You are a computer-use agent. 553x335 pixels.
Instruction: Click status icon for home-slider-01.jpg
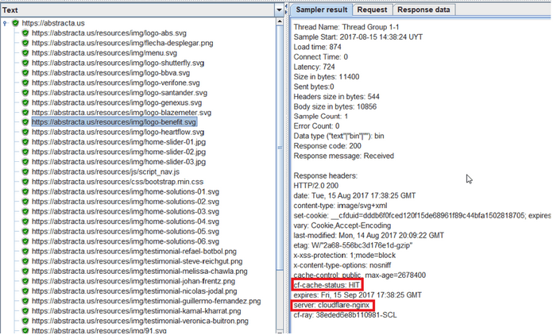tap(25, 142)
